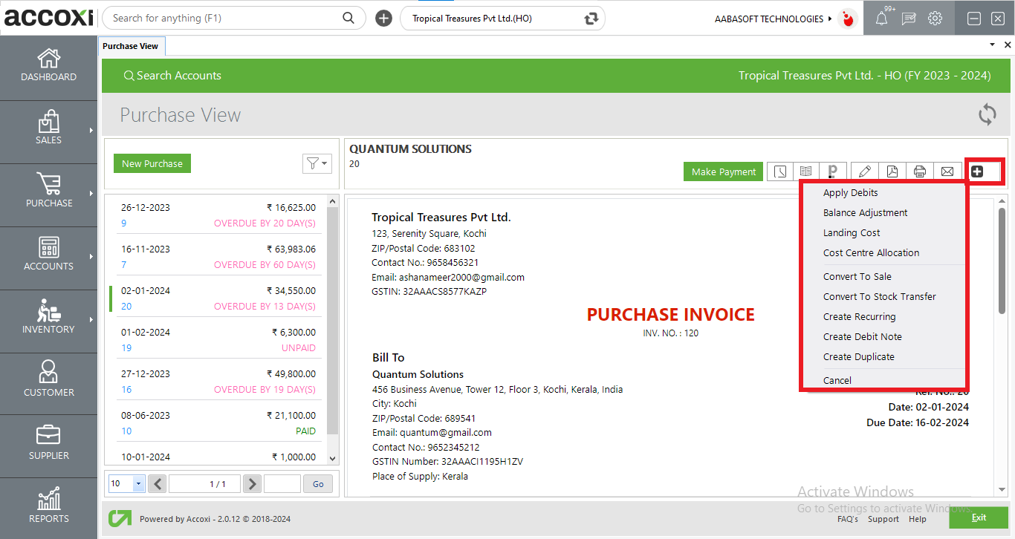The height and width of the screenshot is (539, 1015).
Task: Email the invoice using the envelope icon
Action: coord(947,171)
